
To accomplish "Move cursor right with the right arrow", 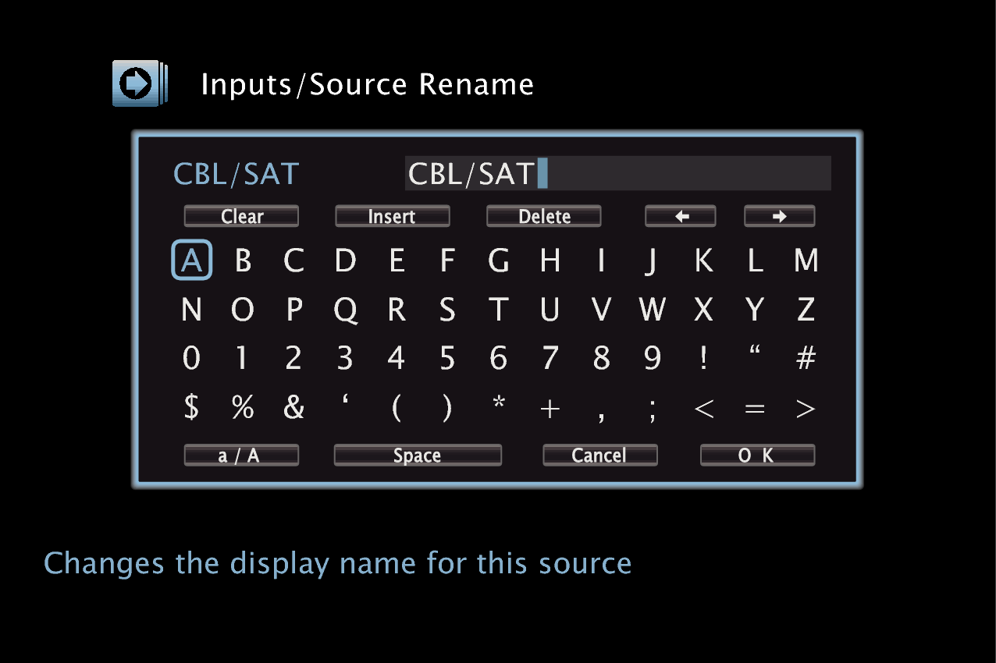I will [x=778, y=216].
